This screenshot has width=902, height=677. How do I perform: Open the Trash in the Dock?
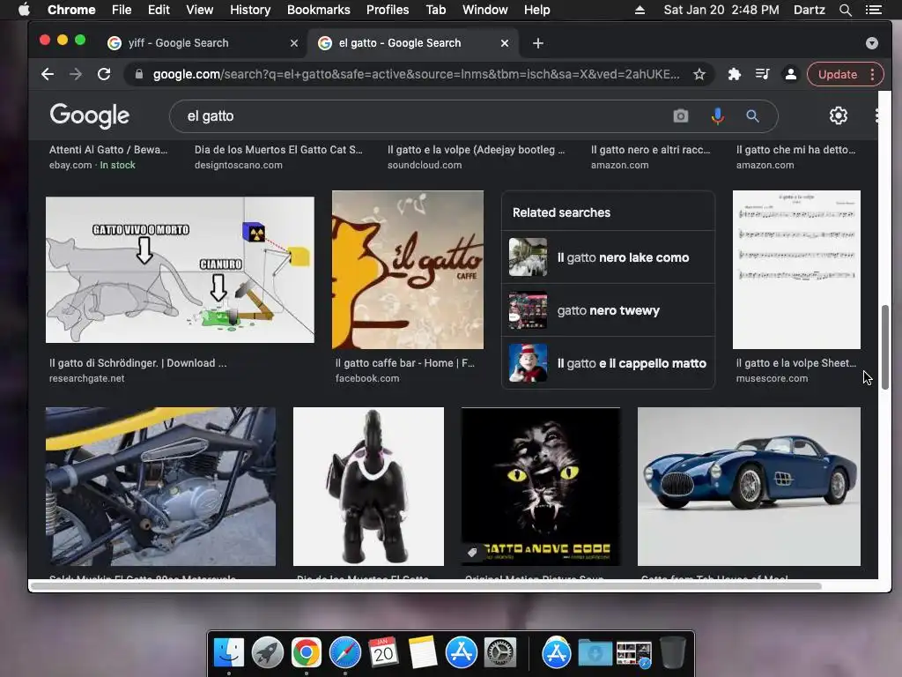(x=672, y=653)
